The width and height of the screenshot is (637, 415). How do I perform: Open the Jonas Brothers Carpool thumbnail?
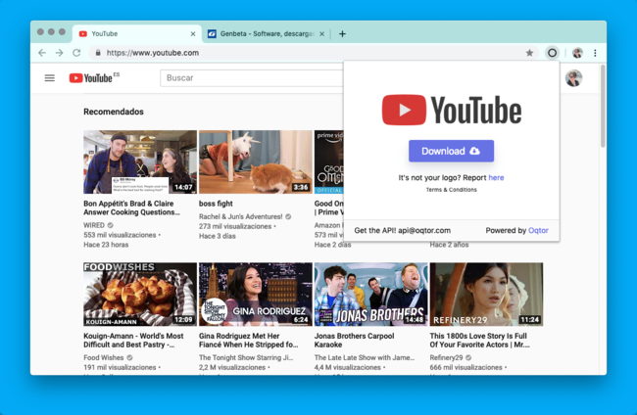pos(370,294)
